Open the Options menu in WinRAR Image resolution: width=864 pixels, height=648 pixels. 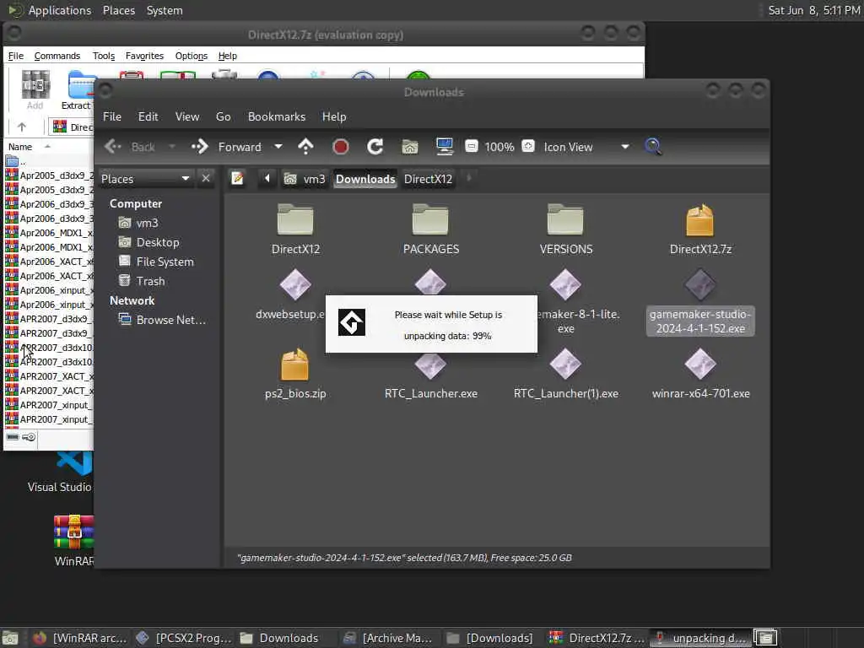pyautogui.click(x=192, y=56)
